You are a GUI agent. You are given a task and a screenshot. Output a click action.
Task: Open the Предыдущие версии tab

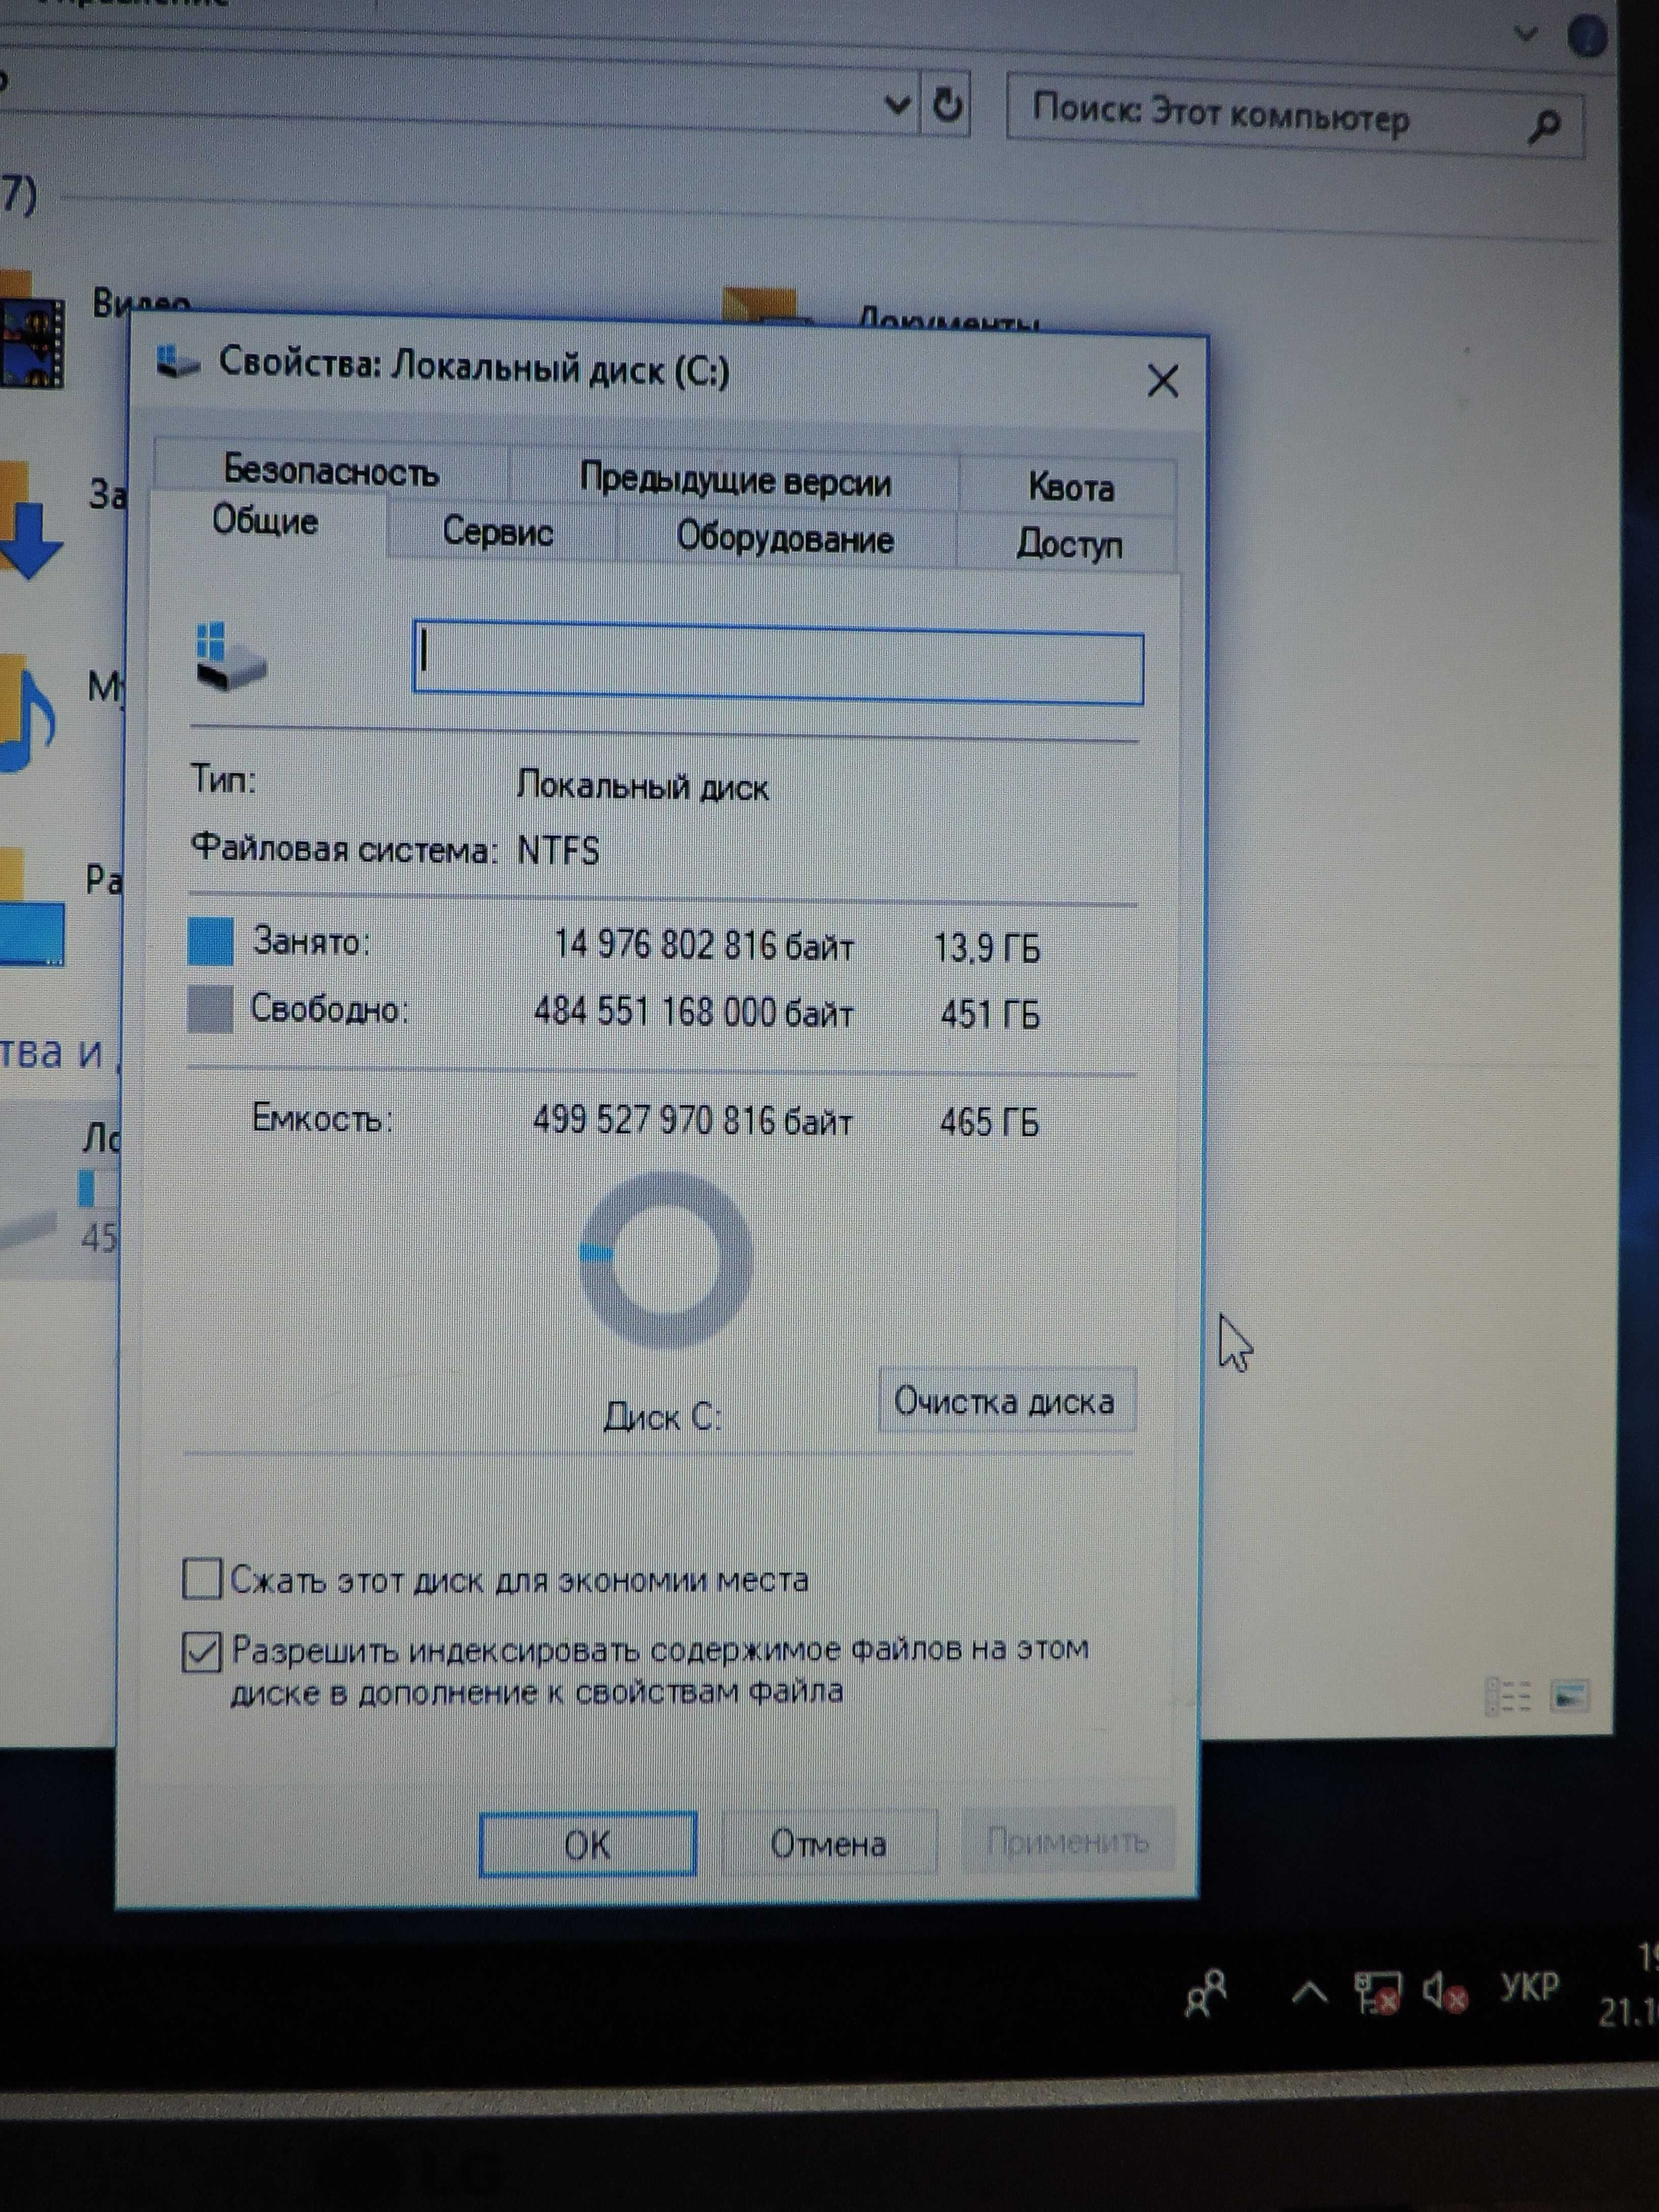coord(735,481)
